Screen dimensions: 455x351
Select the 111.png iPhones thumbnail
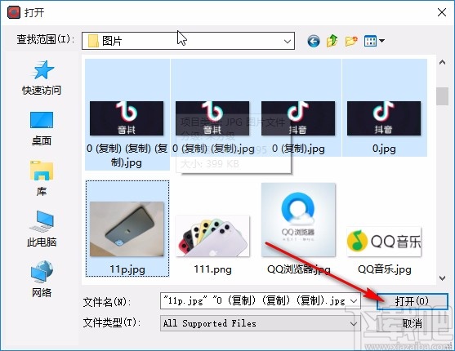pyautogui.click(x=212, y=236)
